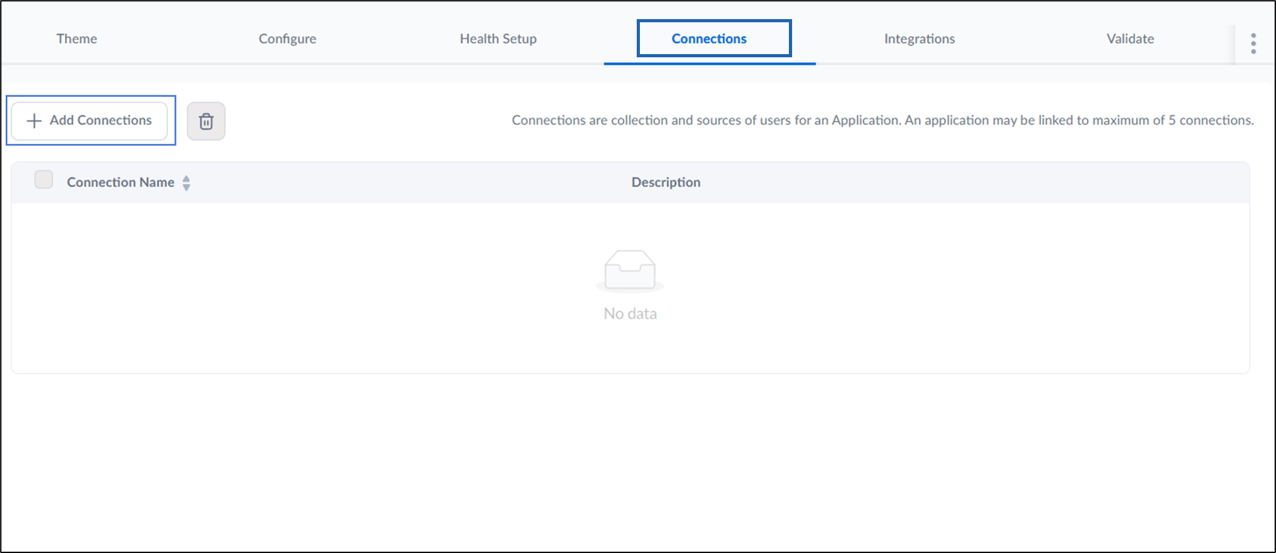Toggle the select-all checkbox in table header
The height and width of the screenshot is (553, 1276).
pyautogui.click(x=44, y=179)
